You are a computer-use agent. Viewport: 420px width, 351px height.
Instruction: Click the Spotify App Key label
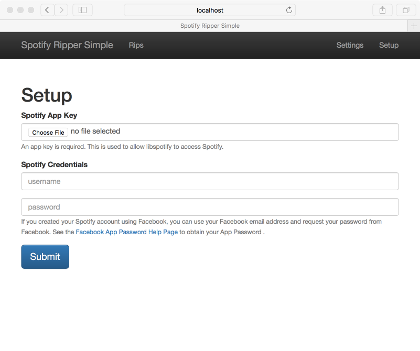click(x=49, y=115)
